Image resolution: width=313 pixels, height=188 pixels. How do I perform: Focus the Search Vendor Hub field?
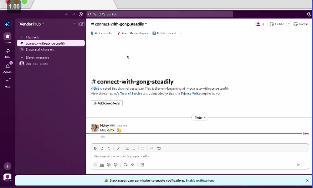coord(160,14)
